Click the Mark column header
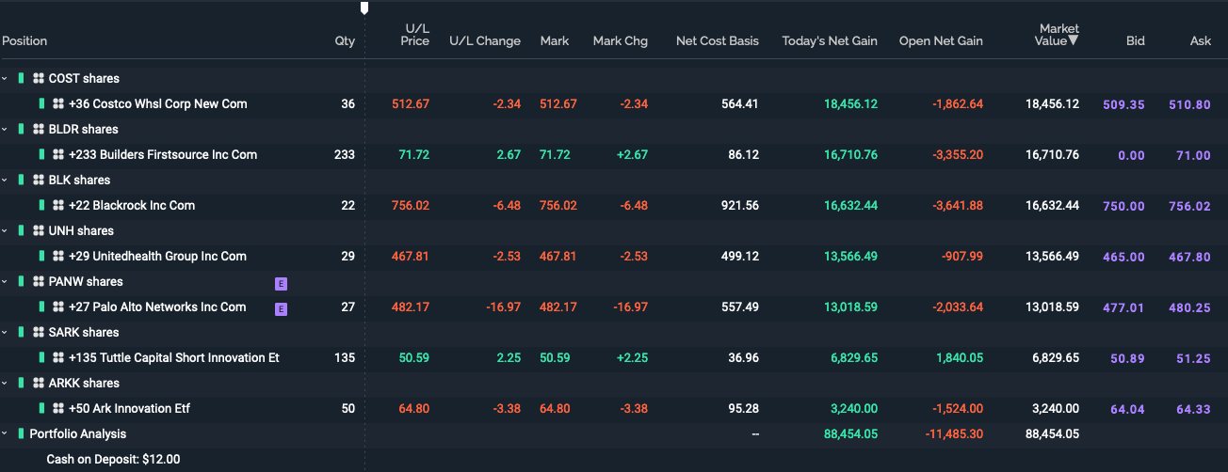Viewport: 1228px width, 472px height. click(x=555, y=41)
